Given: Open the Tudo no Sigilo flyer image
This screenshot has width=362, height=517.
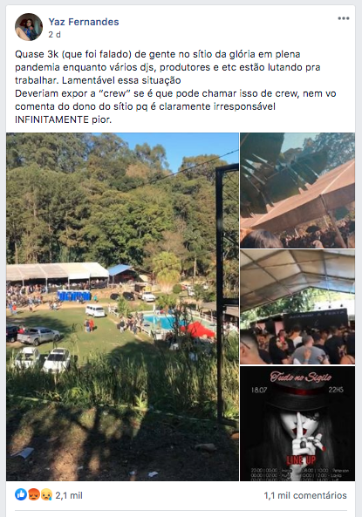Looking at the screenshot, I should coord(297,424).
